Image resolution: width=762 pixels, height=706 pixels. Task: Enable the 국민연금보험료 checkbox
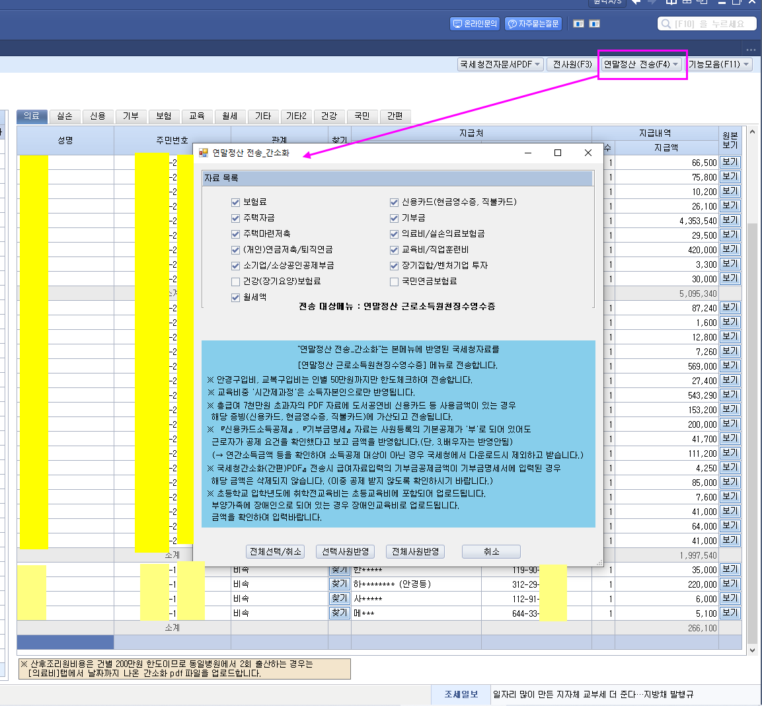(x=394, y=282)
